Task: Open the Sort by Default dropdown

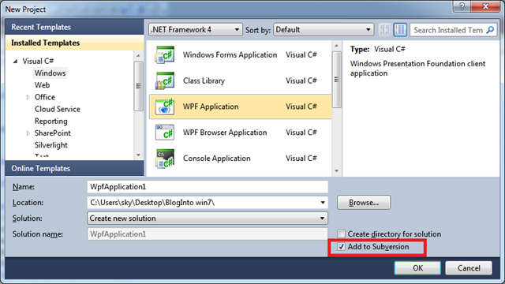Action: 324,30
